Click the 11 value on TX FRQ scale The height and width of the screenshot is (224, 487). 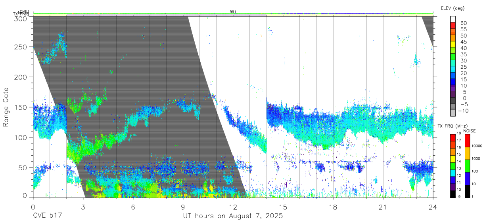tap(459, 183)
